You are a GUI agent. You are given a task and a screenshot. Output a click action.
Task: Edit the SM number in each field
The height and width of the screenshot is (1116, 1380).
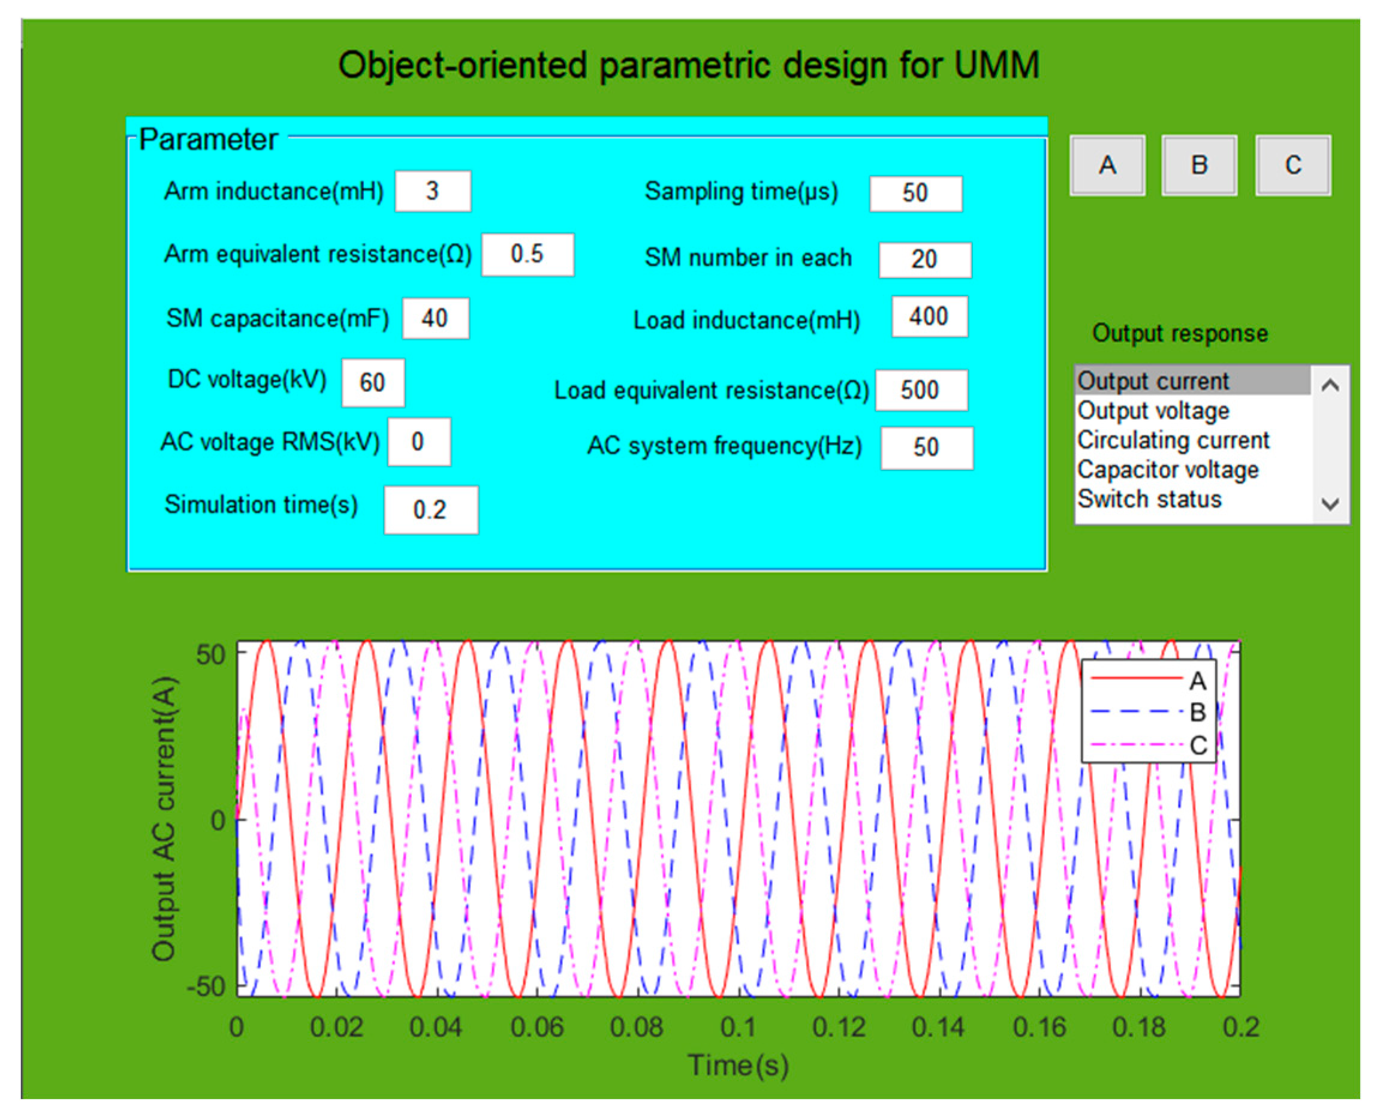coord(925,259)
